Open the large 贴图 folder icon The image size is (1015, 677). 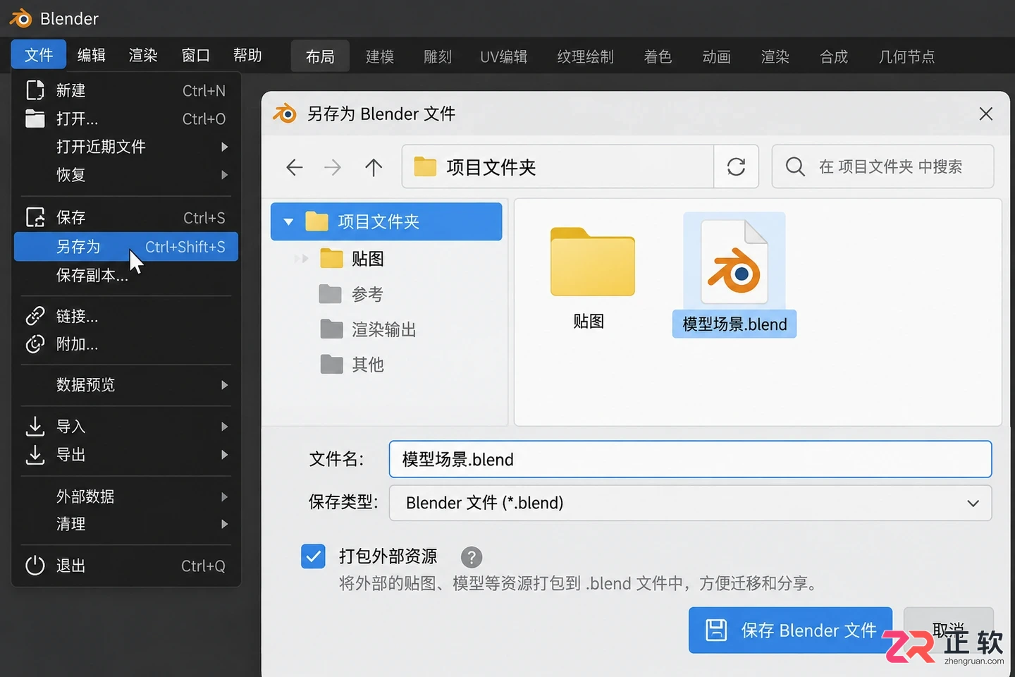[592, 262]
